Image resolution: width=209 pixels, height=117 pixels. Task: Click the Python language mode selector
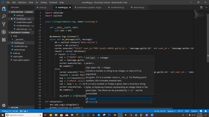(x=194, y=111)
